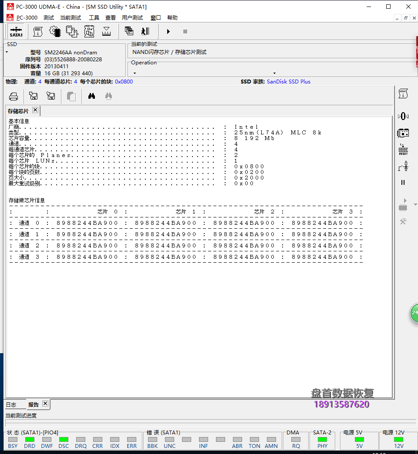Click the serial number (03)5526888-20080228
Viewport: 418px width, 454px height.
click(73, 59)
